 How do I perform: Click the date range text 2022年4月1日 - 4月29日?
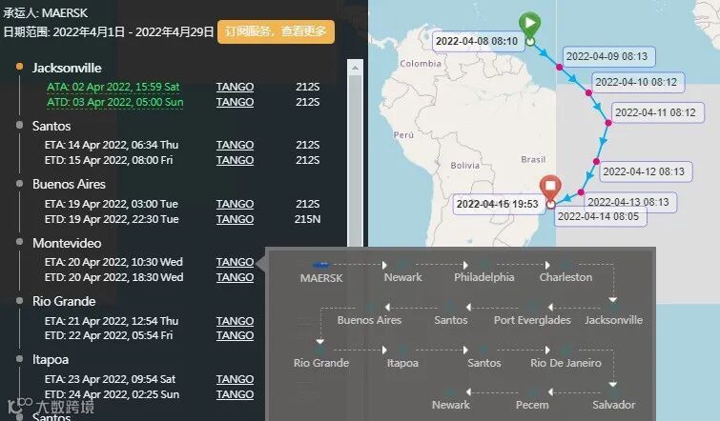[109, 31]
